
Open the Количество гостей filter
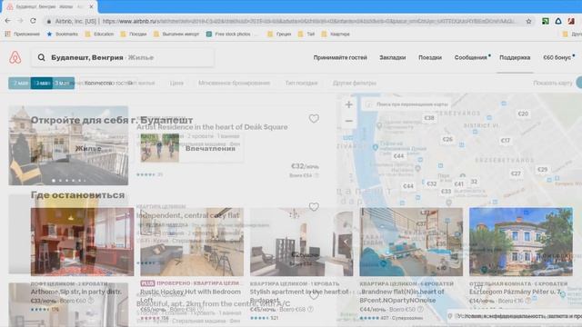pyautogui.click(x=108, y=83)
